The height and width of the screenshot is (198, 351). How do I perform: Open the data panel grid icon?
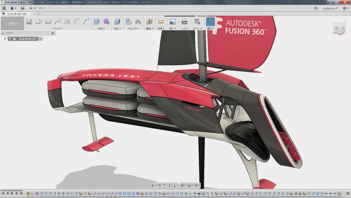(4, 8)
